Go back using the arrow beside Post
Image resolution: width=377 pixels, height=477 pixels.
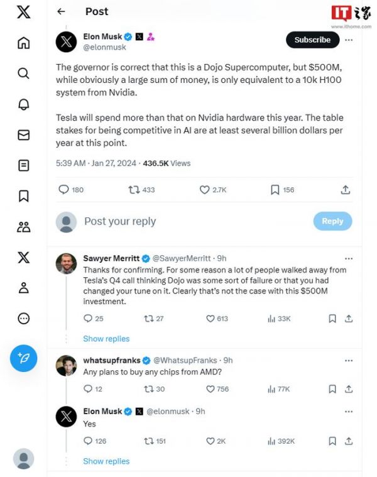pos(61,11)
